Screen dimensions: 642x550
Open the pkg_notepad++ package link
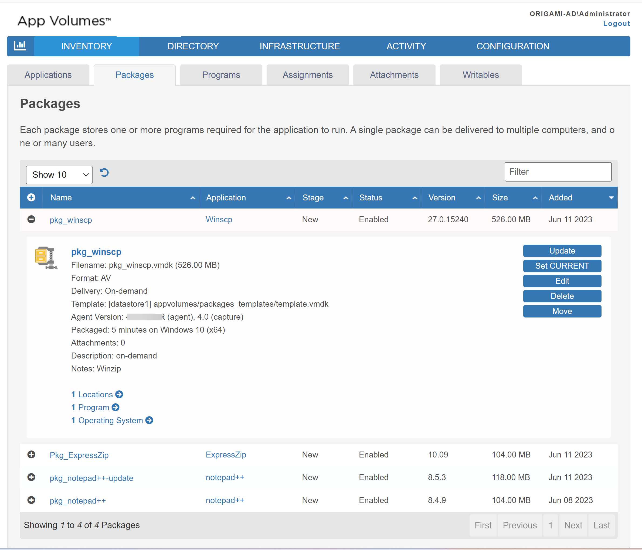click(78, 501)
